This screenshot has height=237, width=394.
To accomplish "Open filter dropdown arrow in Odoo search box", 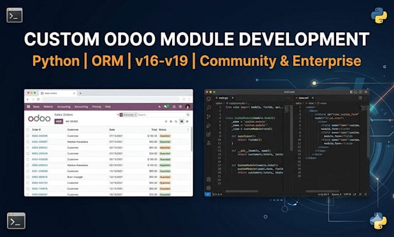I will pos(118,114).
